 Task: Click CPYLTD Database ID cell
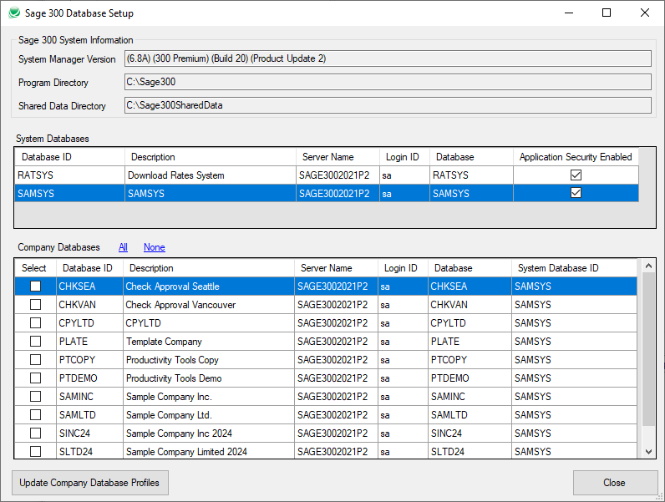pyautogui.click(x=89, y=323)
